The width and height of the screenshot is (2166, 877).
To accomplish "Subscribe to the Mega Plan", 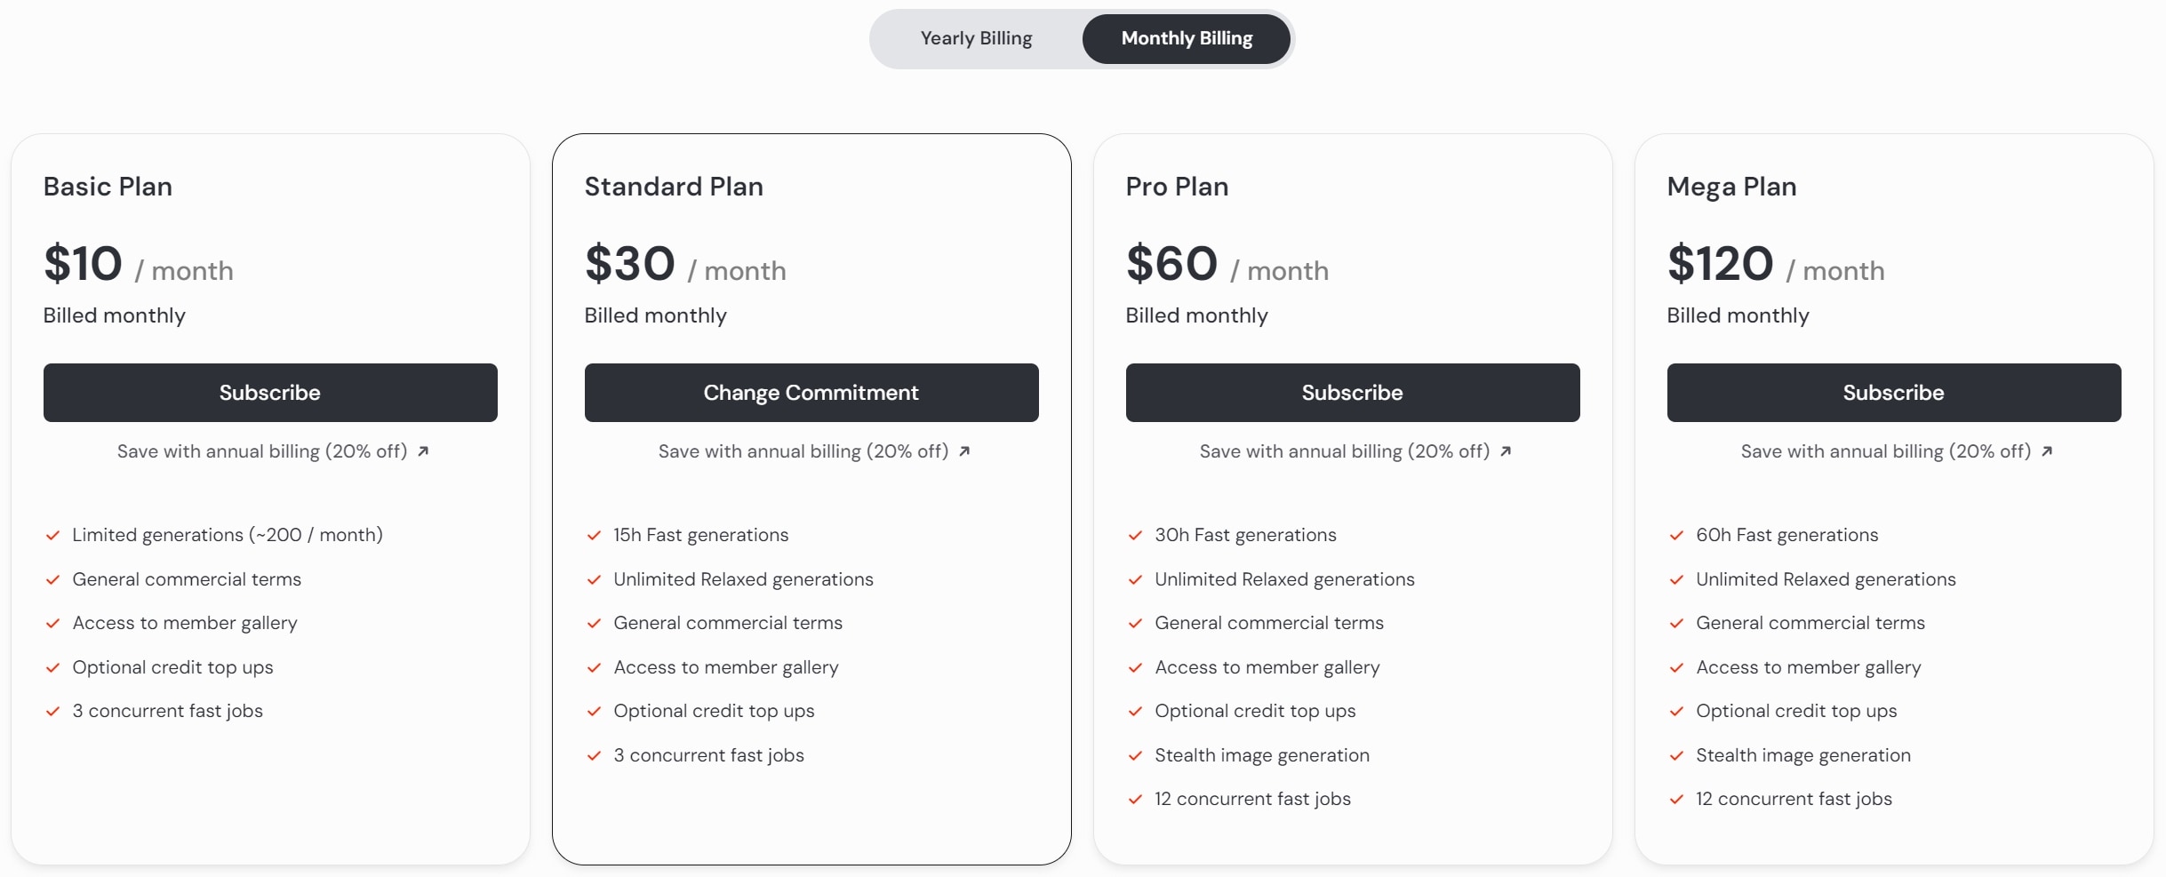I will (1893, 393).
